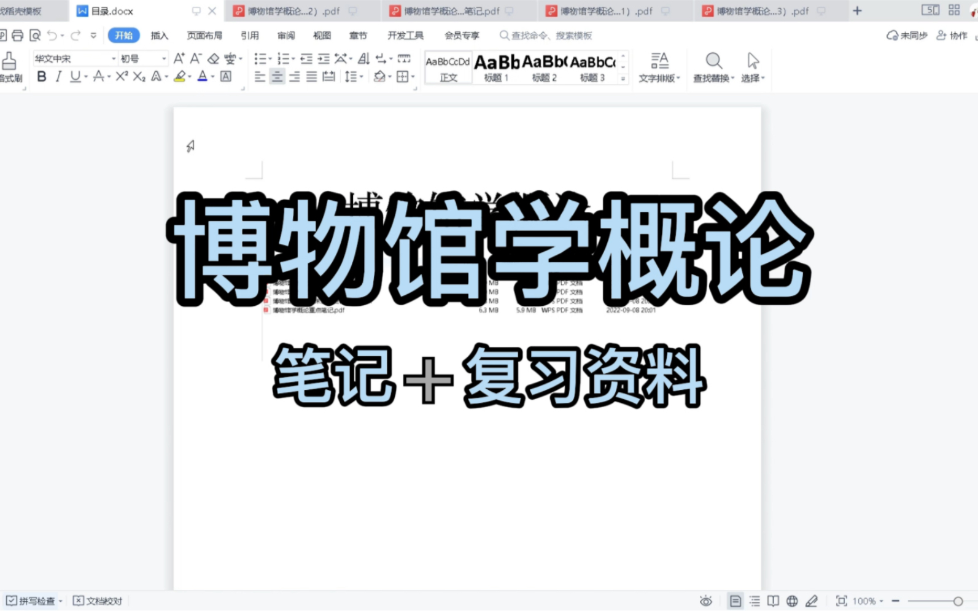Click the web layout globe icon in status bar
Screen dimensions: 978x611
(x=793, y=601)
